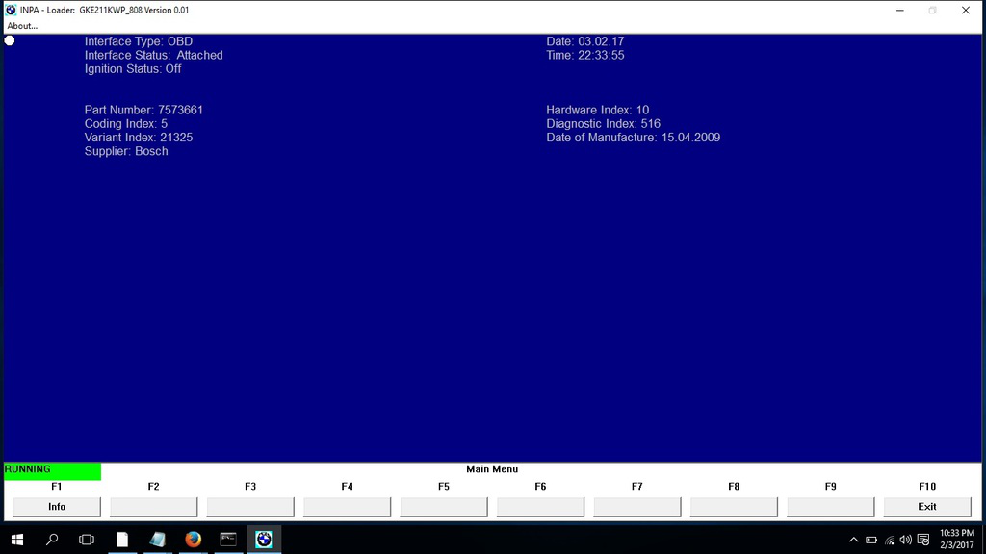986x554 pixels.
Task: Click the notepad-style taskbar icon
Action: (x=158, y=540)
